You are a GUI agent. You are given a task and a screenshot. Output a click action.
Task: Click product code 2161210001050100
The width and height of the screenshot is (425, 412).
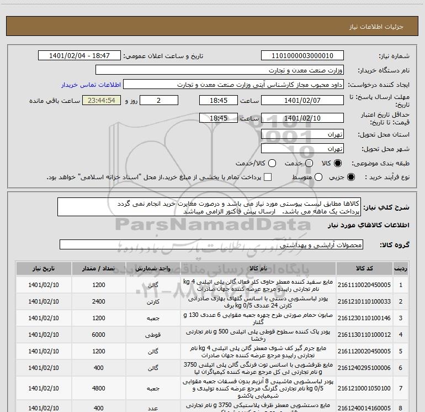[x=364, y=388]
